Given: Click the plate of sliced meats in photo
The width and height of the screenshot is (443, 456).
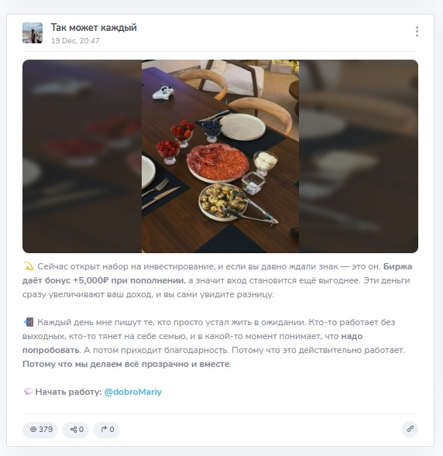Looking at the screenshot, I should pos(218,163).
